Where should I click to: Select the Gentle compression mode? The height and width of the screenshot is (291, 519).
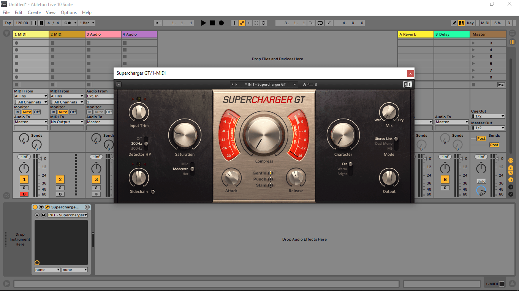pyautogui.click(x=271, y=173)
